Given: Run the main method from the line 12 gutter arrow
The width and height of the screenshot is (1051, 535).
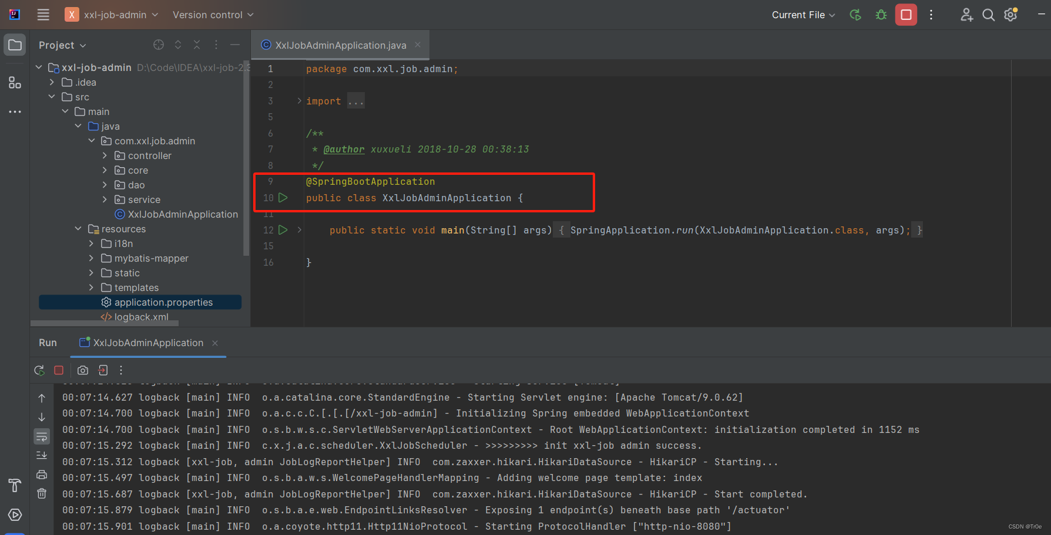Looking at the screenshot, I should [283, 230].
